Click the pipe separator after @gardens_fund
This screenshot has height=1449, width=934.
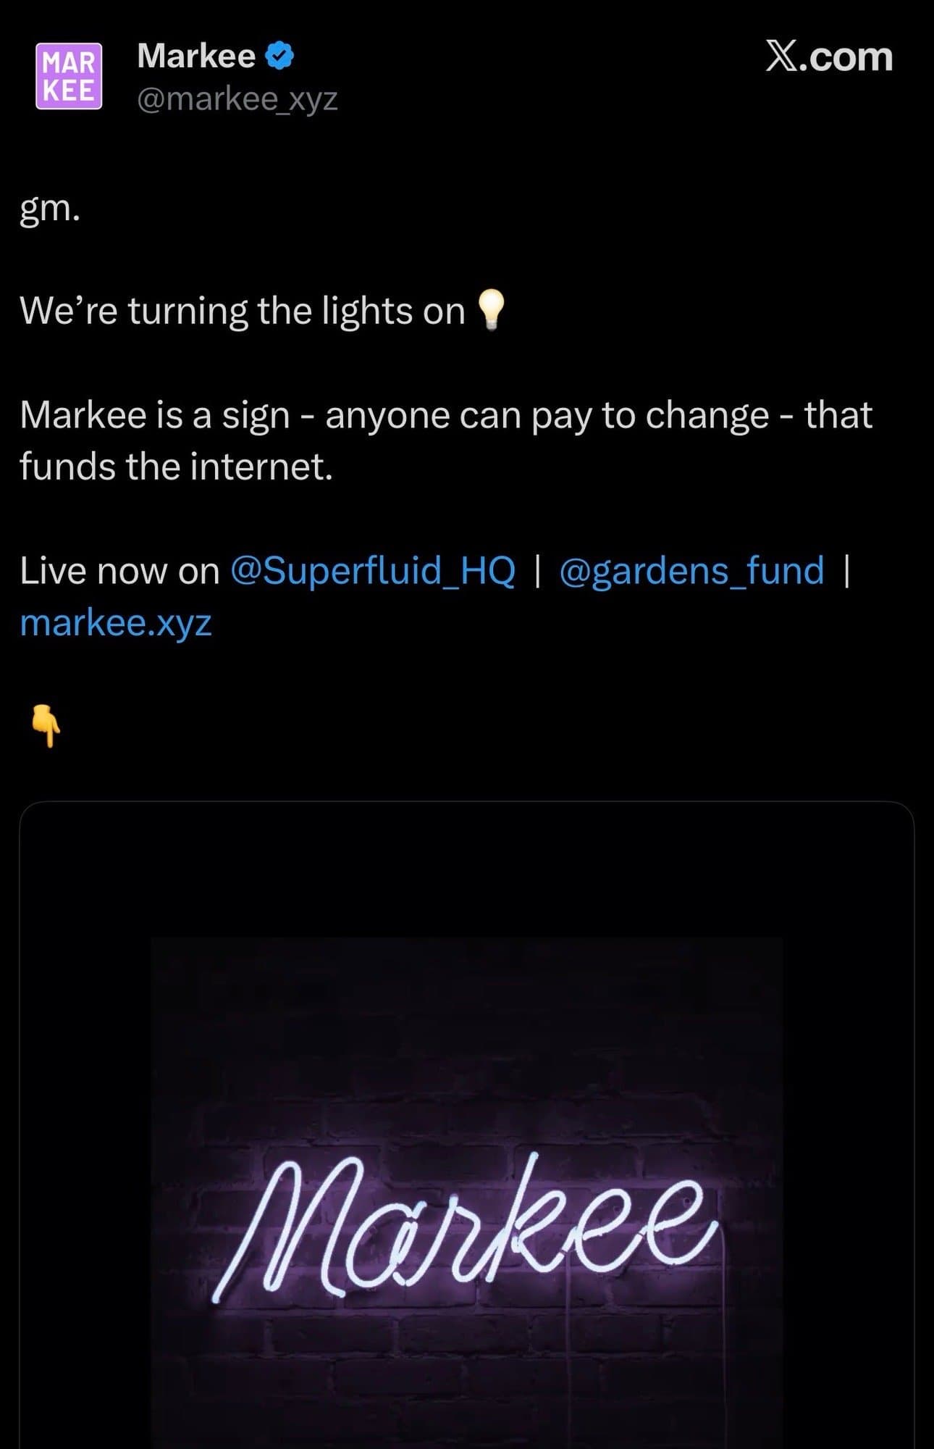pyautogui.click(x=846, y=570)
